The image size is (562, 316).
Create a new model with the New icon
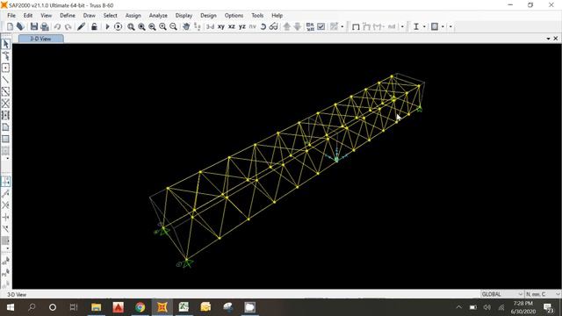click(x=10, y=26)
